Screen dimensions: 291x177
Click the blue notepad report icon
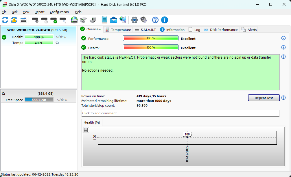(104, 20)
